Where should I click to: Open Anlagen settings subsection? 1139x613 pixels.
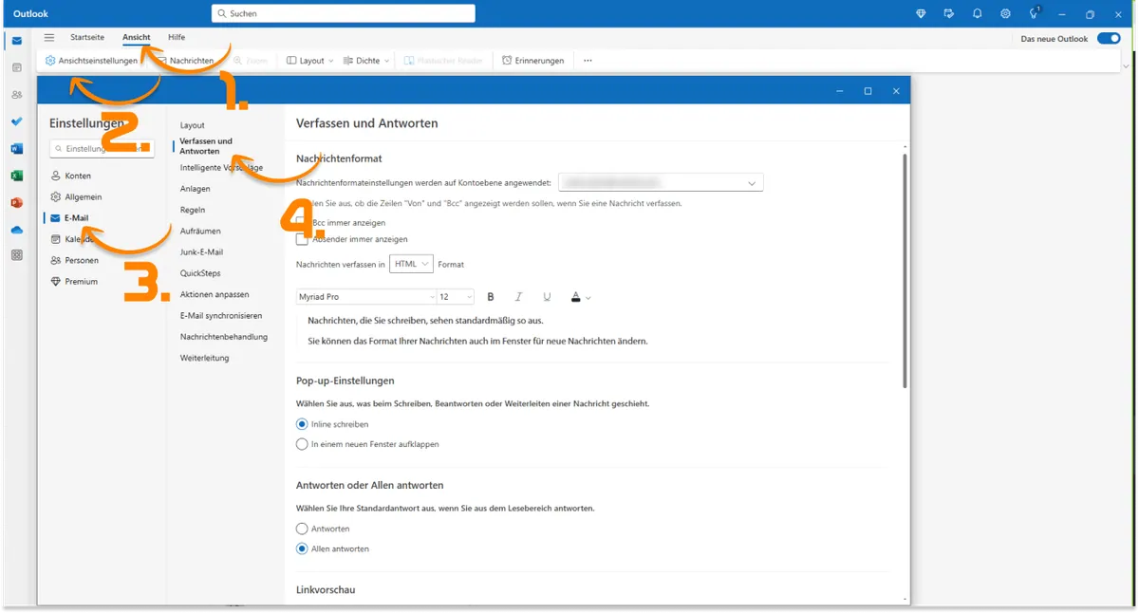196,189
